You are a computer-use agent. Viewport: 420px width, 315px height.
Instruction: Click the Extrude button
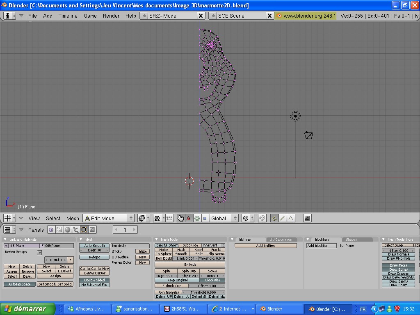190,265
